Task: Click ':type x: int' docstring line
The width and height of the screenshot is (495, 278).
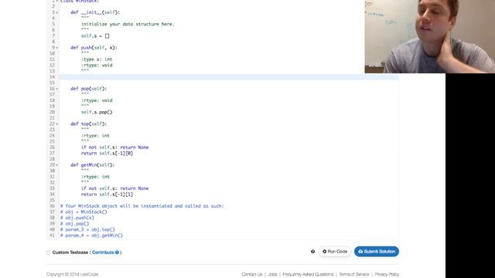Action: coord(97,59)
